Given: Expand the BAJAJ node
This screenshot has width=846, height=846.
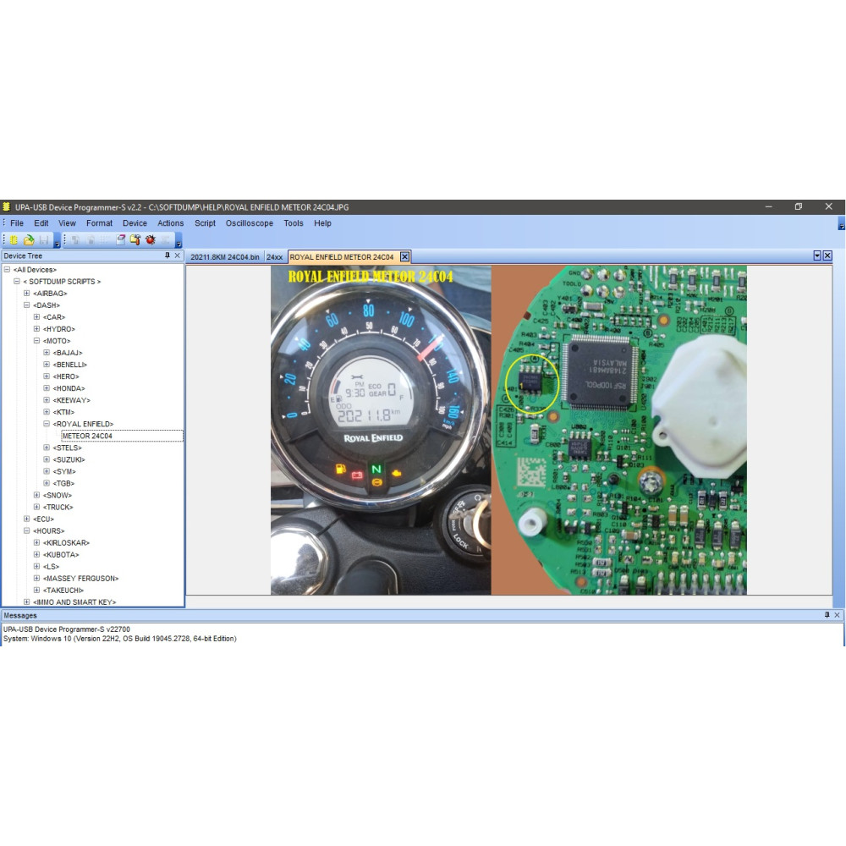Looking at the screenshot, I should pyautogui.click(x=47, y=352).
